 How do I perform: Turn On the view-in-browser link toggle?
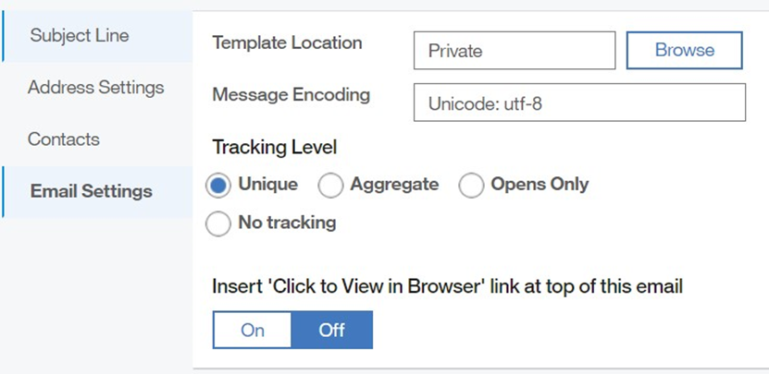point(253,330)
